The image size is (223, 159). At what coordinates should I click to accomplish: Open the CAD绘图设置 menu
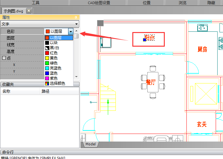point(99,3)
